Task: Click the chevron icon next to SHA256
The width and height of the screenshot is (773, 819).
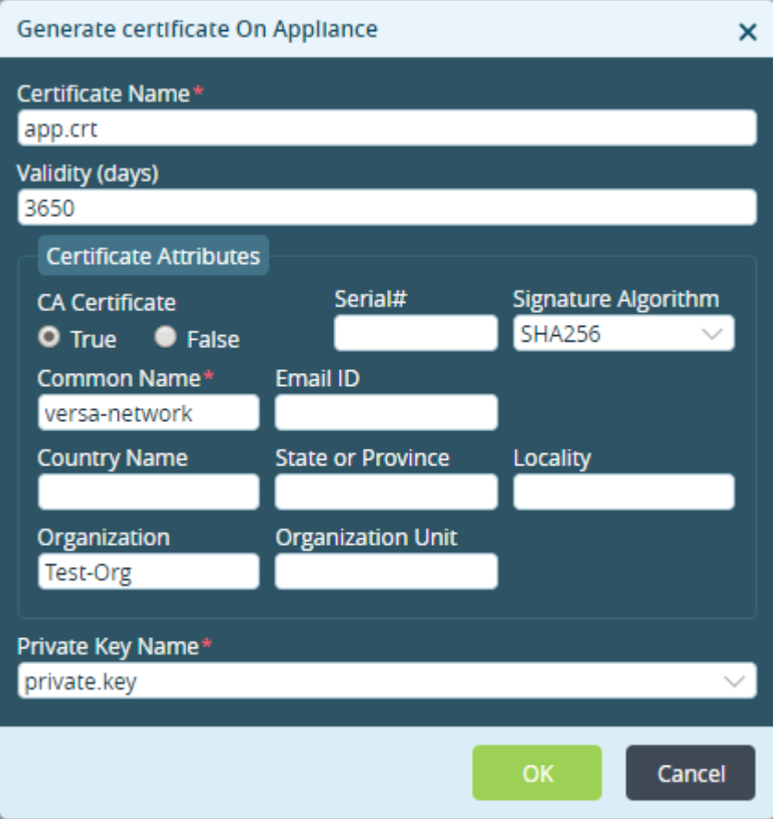Action: [x=712, y=333]
